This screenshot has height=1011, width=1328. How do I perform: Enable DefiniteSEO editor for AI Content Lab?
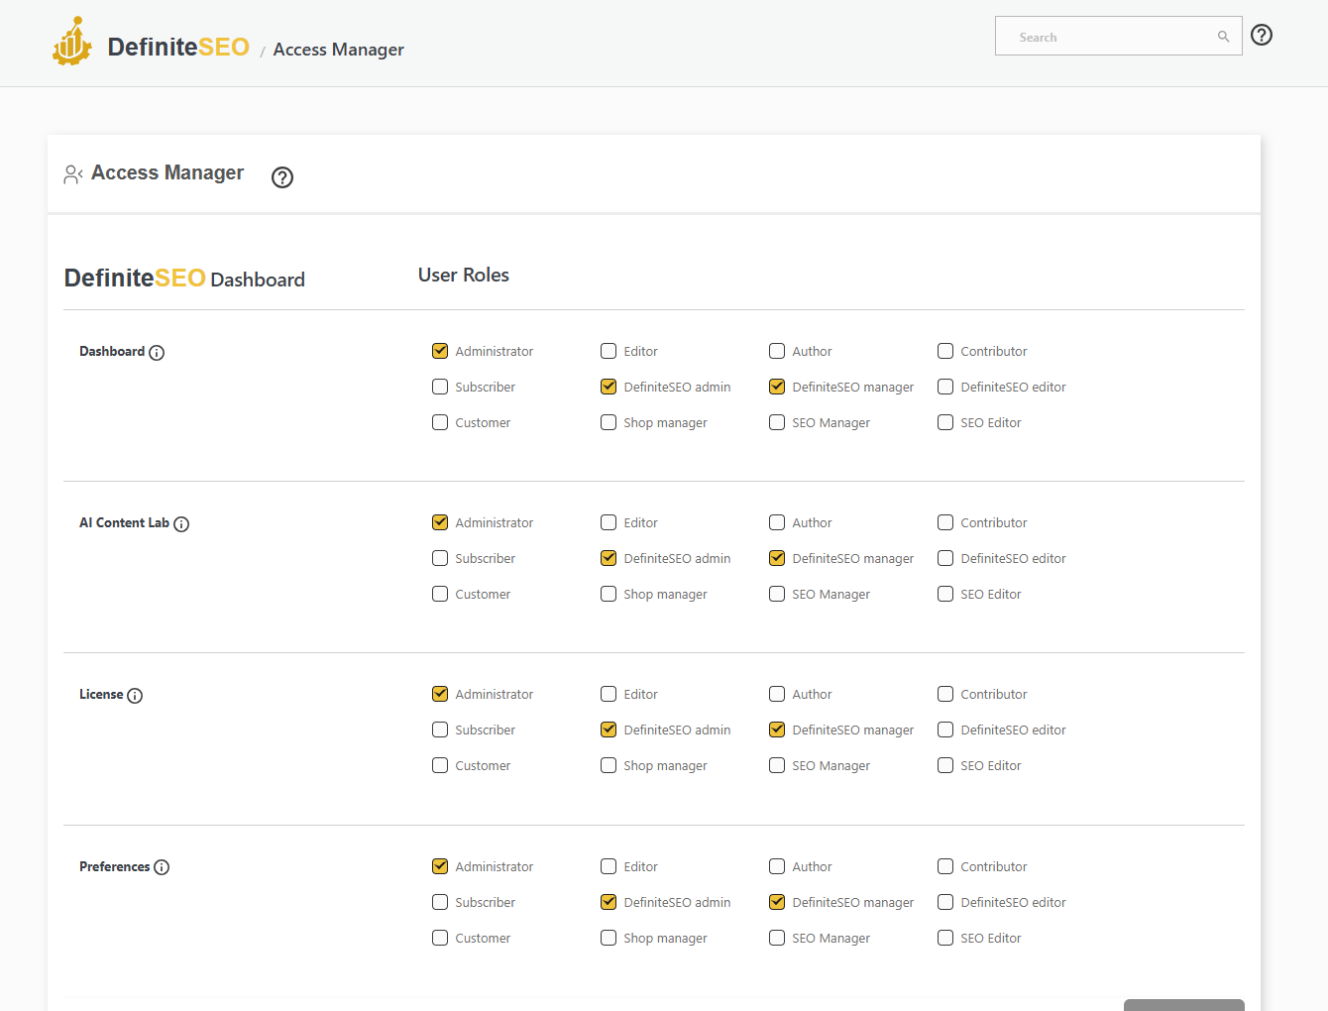945,558
